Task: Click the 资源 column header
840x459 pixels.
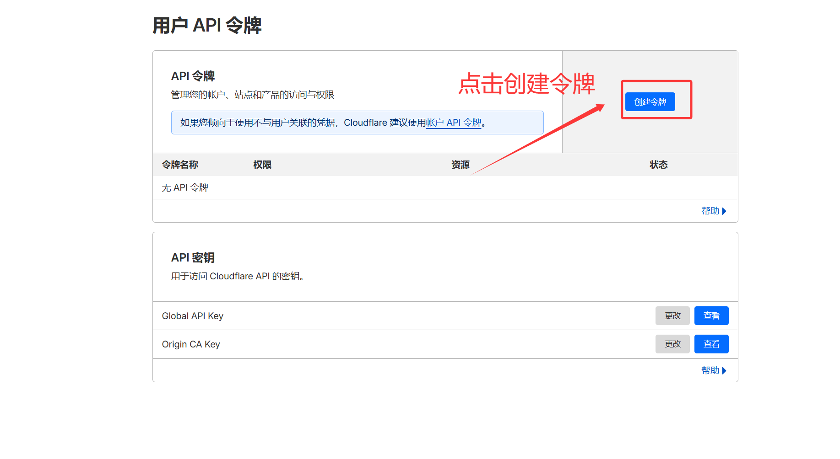Action: coord(460,165)
